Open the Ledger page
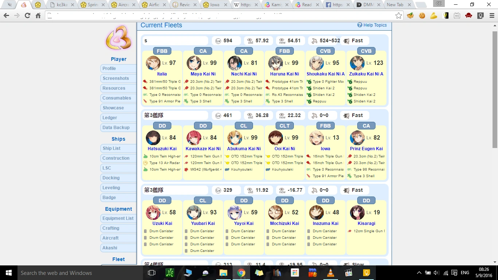 (x=118, y=118)
